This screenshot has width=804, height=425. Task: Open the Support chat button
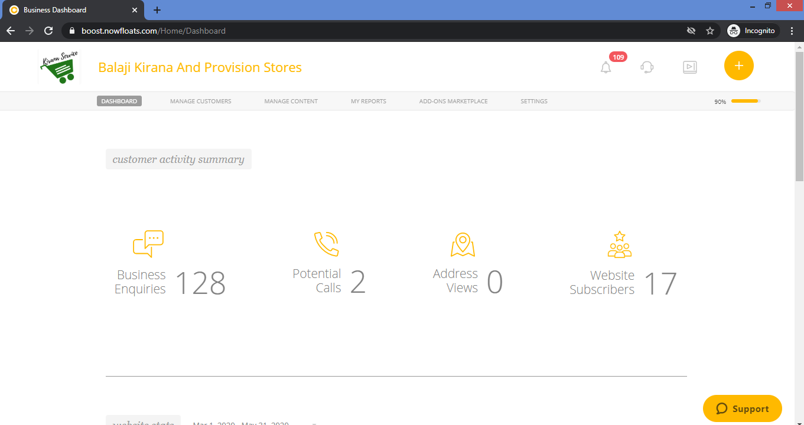[743, 408]
